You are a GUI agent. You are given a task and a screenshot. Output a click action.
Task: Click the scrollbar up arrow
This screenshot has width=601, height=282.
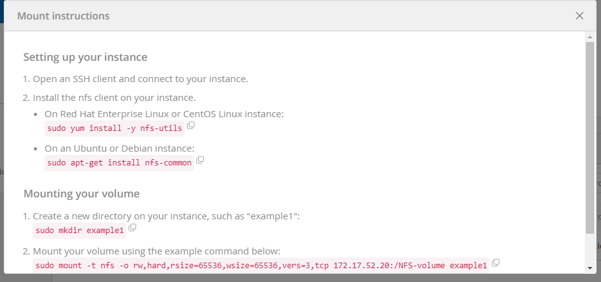pyautogui.click(x=589, y=37)
